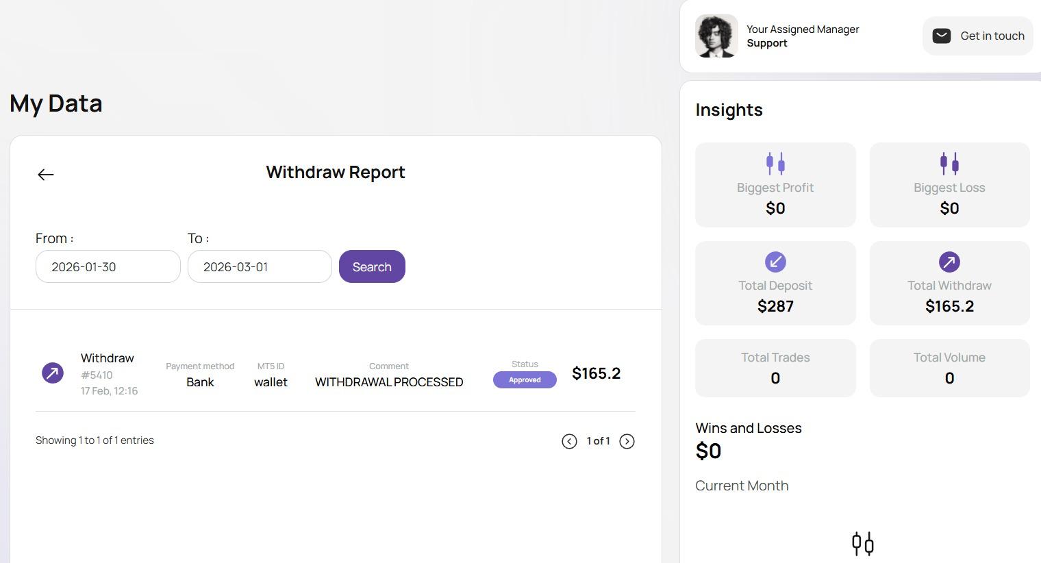Click the Biggest Profit candlestick icon
The width and height of the screenshot is (1041, 563).
tap(775, 164)
